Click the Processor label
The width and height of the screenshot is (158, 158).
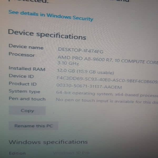(22, 55)
